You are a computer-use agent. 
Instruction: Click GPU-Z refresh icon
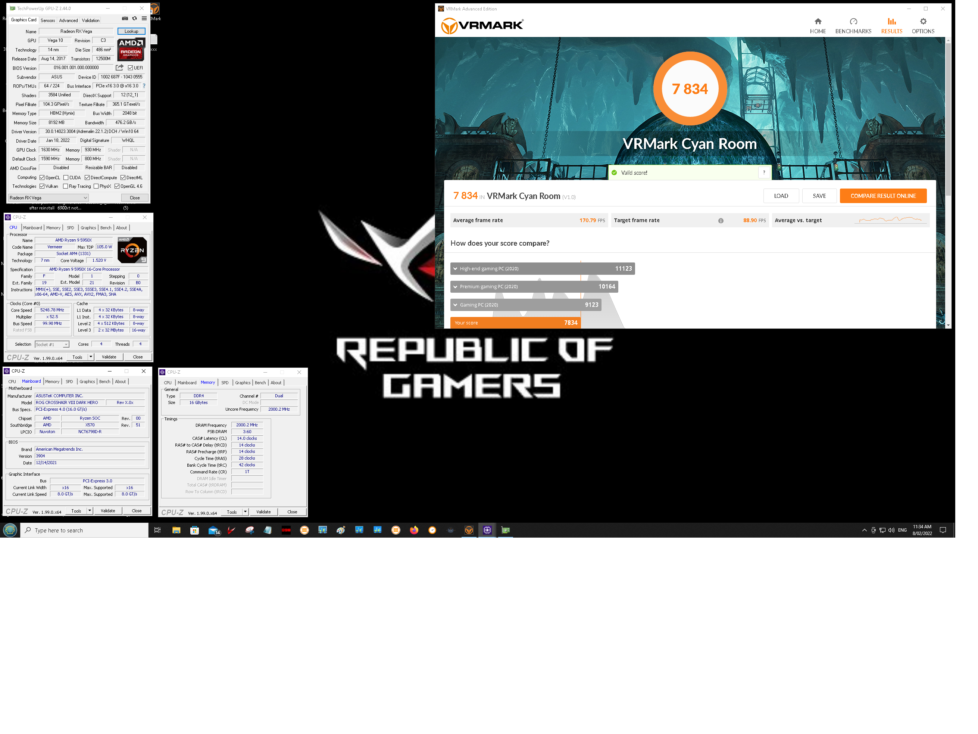click(x=134, y=19)
